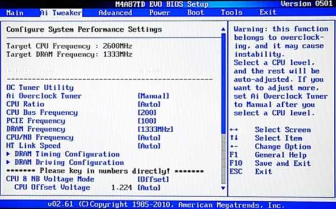Select OC Tuner Utility item
336x209 pixels.
pos(40,87)
